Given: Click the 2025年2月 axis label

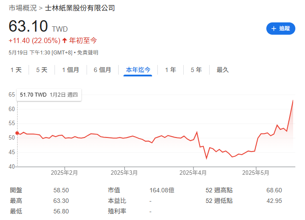Looking at the screenshot, I should pyautogui.click(x=64, y=173).
